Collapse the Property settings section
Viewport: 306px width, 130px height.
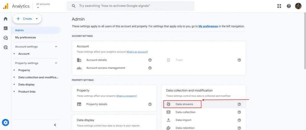[56, 63]
